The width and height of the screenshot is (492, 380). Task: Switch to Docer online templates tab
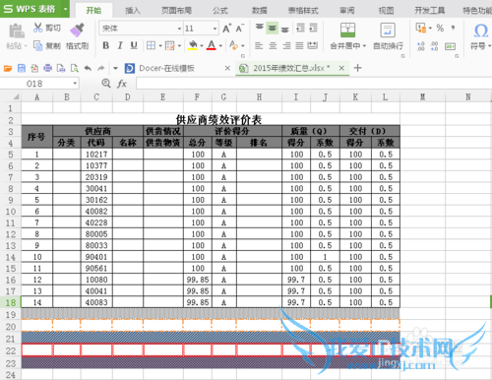[167, 68]
